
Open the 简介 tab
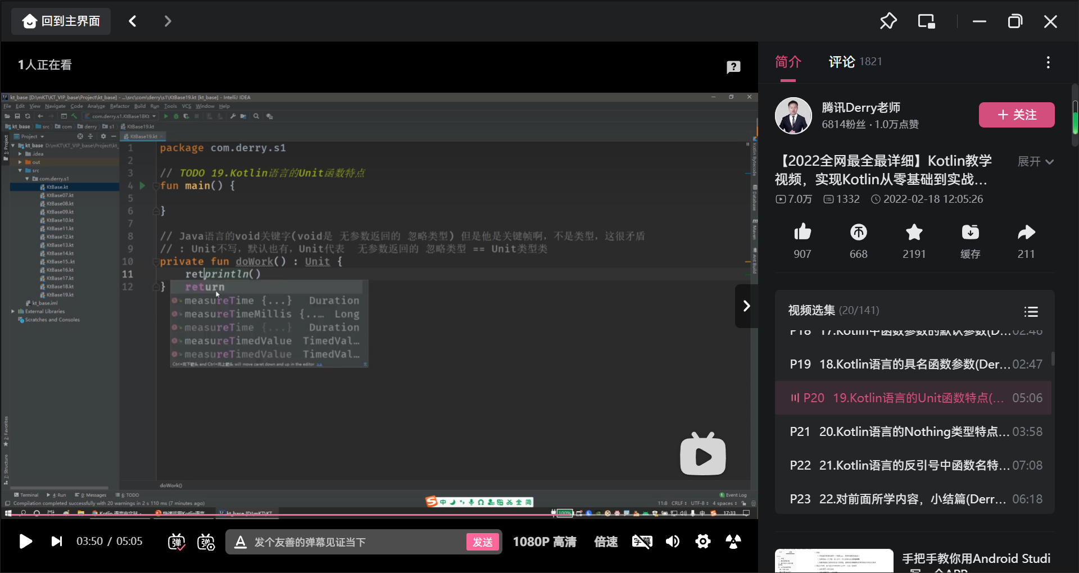click(788, 62)
